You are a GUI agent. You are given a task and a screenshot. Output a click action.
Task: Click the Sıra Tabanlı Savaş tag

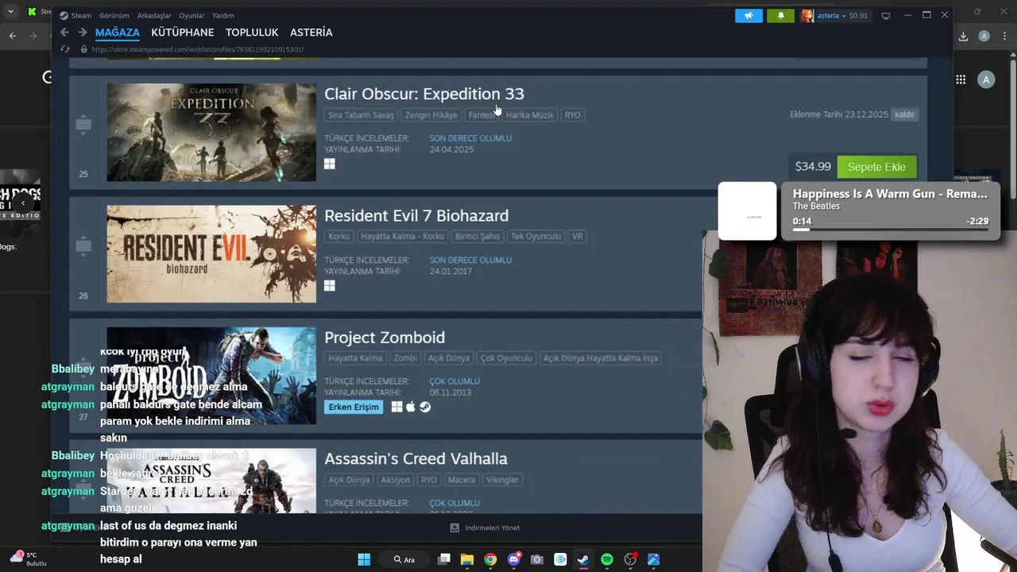click(361, 115)
